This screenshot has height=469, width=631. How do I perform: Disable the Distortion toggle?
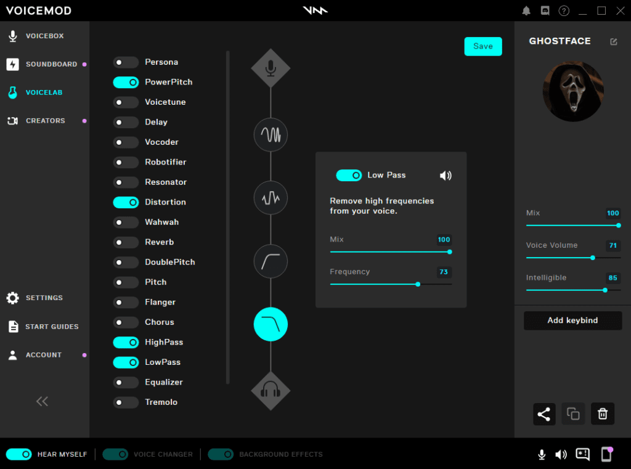(126, 203)
